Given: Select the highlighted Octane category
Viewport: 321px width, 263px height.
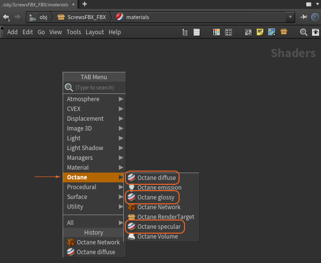Looking at the screenshot, I should [94, 177].
